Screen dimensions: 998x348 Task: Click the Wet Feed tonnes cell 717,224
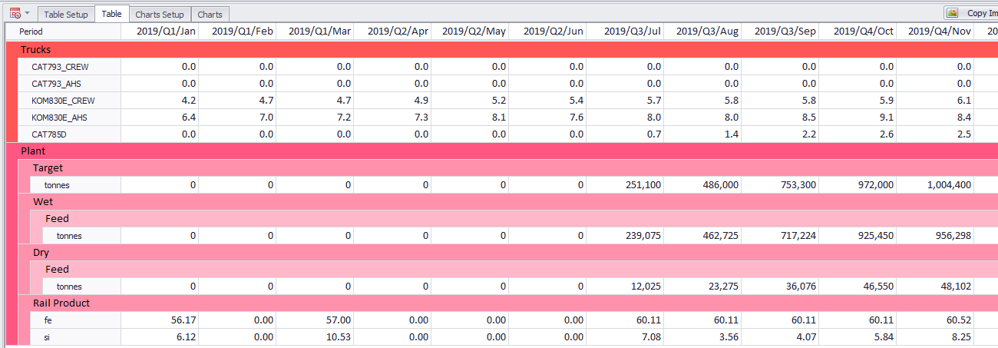(x=780, y=235)
